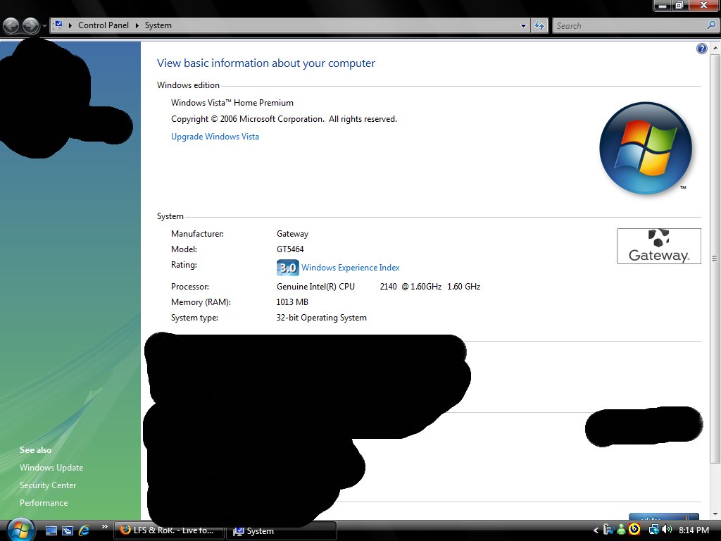Click the Gateway manufacturer logo
The width and height of the screenshot is (721, 541).
(x=658, y=246)
